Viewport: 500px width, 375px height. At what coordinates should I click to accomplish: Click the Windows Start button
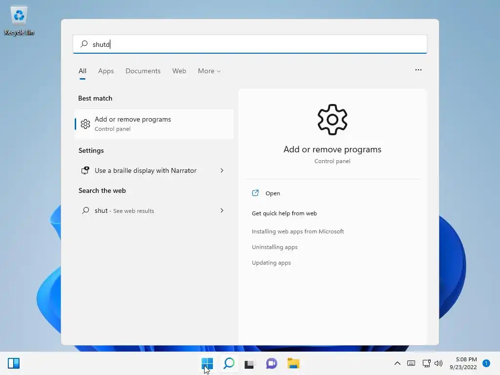[207, 363]
